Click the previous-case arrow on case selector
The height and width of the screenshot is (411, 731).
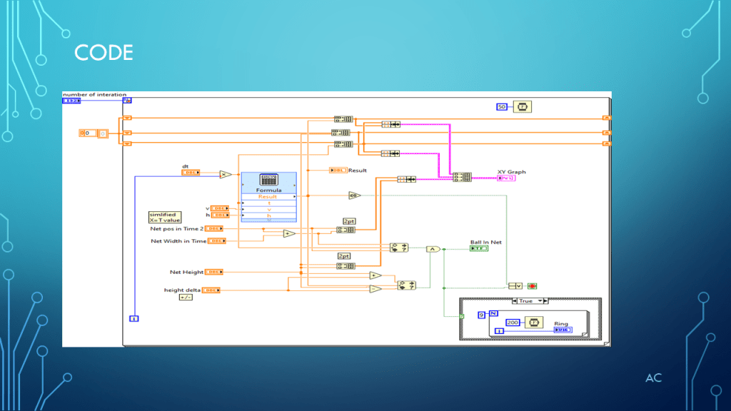(x=513, y=301)
